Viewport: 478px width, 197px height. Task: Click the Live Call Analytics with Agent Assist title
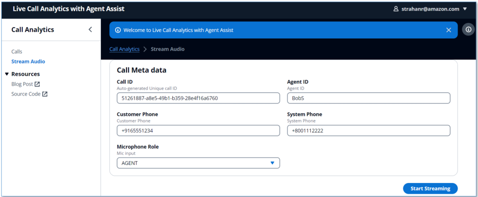tap(69, 9)
